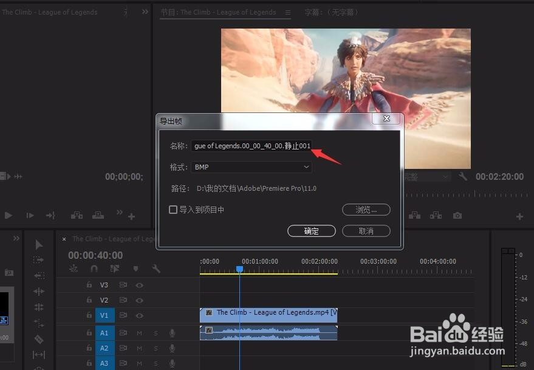Enable voice-over record on A1
This screenshot has width=534, height=370.
(173, 333)
